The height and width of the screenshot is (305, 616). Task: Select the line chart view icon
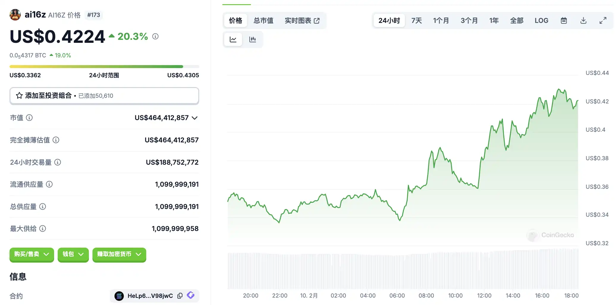point(233,39)
